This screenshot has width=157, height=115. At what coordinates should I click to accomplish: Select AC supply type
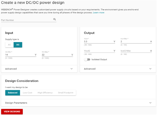tap(9, 45)
